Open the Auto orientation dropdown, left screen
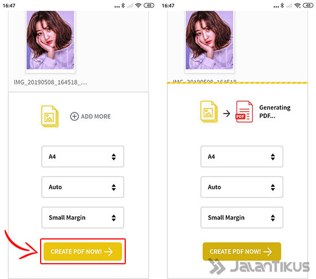This screenshot has width=316, height=279. click(x=82, y=187)
